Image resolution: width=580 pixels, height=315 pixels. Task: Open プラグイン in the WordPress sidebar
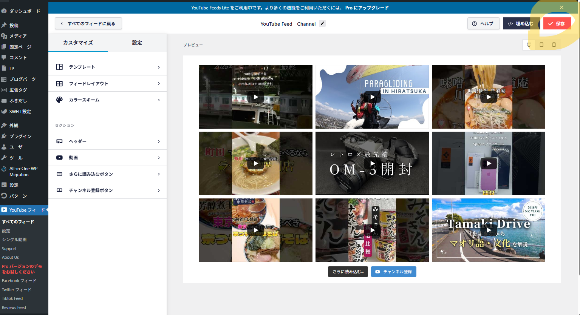[x=20, y=136]
